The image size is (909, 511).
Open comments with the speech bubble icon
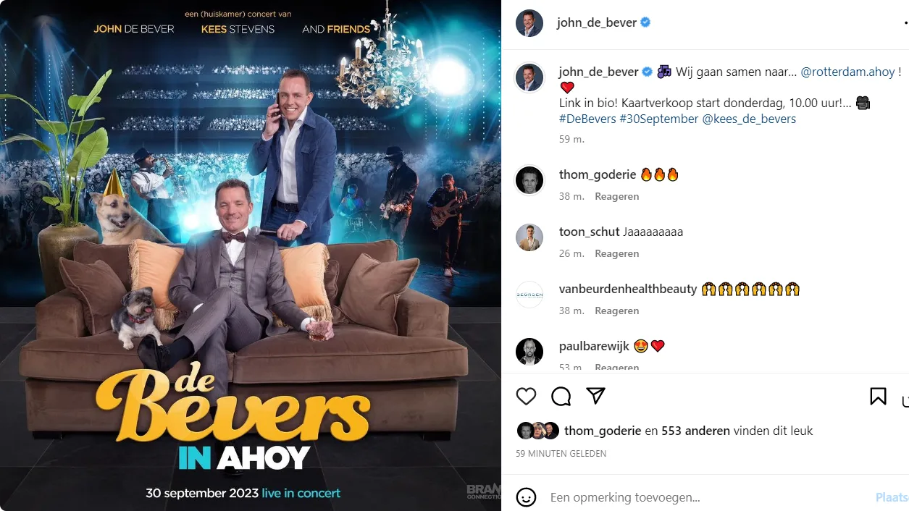[x=561, y=396]
